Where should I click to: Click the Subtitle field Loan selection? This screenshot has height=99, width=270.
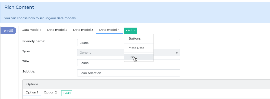[128, 73]
